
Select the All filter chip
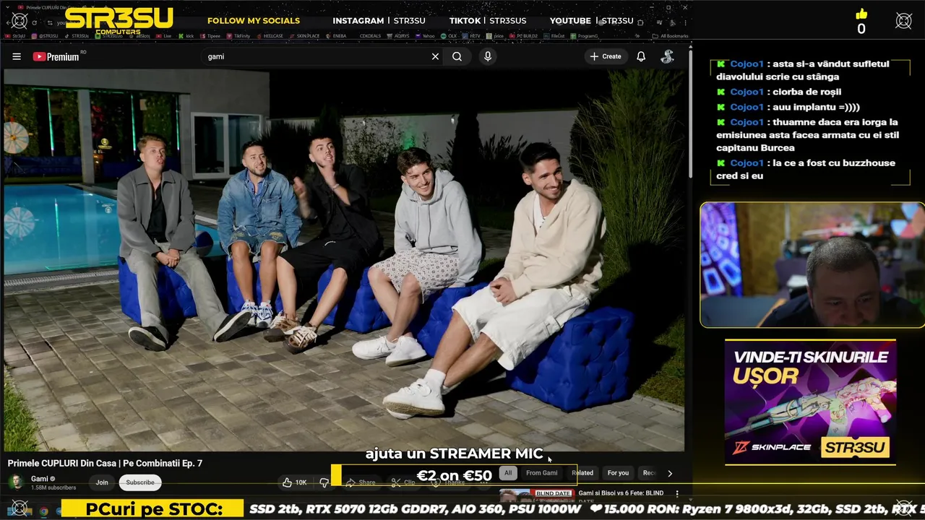point(508,473)
